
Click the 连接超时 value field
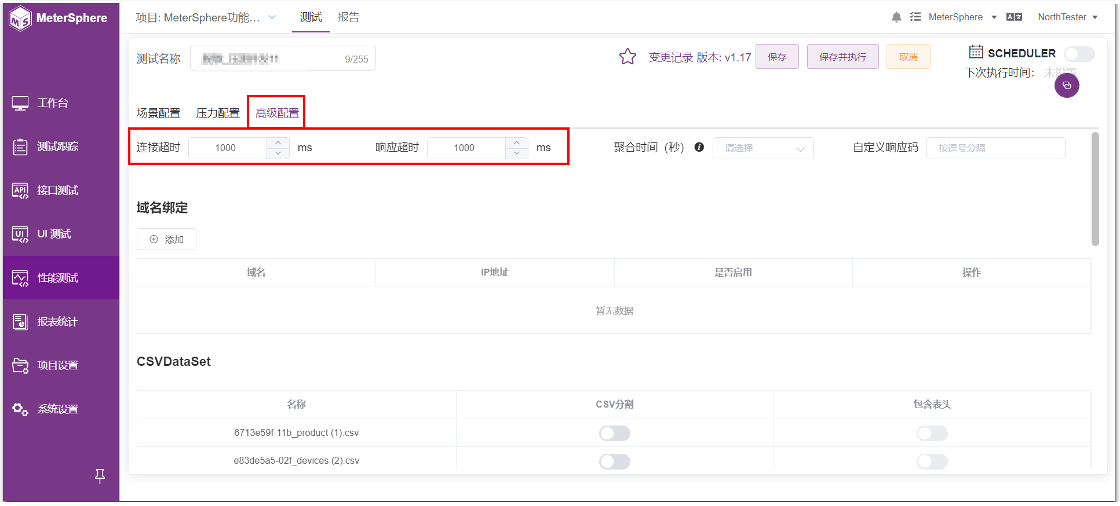click(x=228, y=148)
